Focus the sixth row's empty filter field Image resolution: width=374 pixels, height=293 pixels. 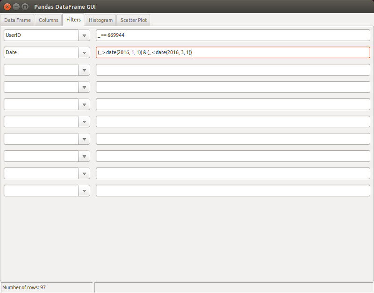233,122
